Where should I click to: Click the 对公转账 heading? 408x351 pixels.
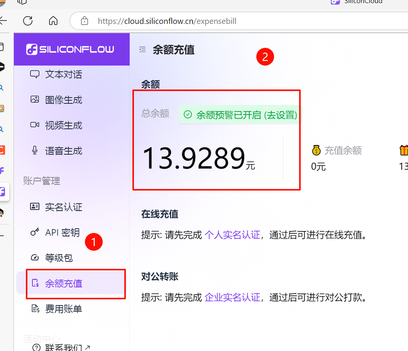tap(160, 277)
